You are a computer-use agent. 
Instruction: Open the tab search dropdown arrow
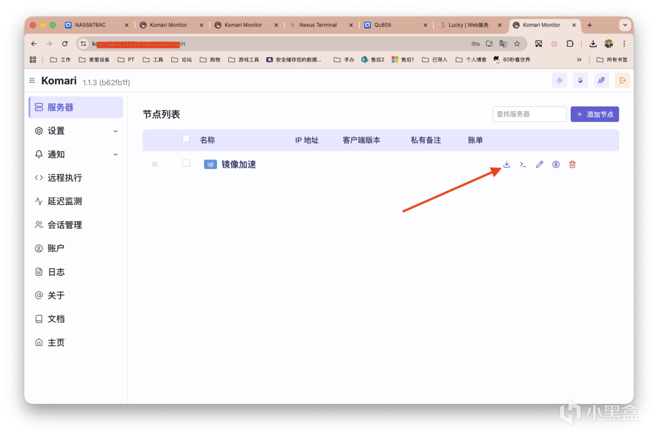(625, 25)
